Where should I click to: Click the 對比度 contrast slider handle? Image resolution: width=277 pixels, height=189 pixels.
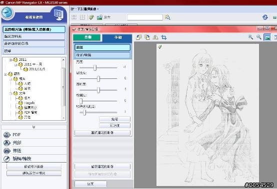pos(98,79)
